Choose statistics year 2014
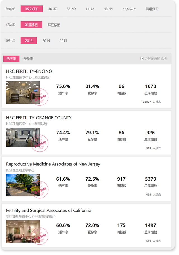Viewport: 179px width, 255px height. (46, 41)
